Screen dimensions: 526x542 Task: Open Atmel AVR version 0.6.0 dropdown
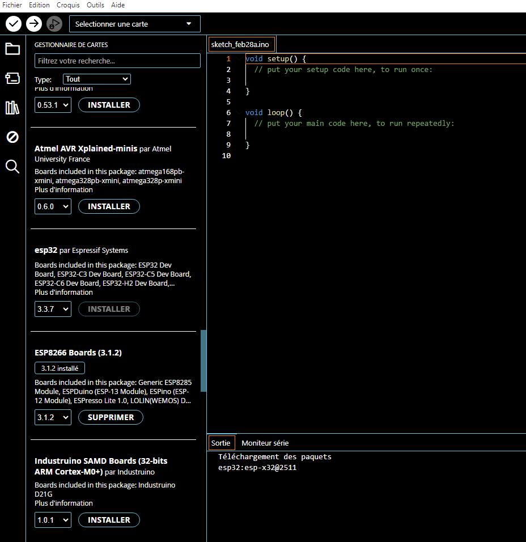click(x=53, y=206)
